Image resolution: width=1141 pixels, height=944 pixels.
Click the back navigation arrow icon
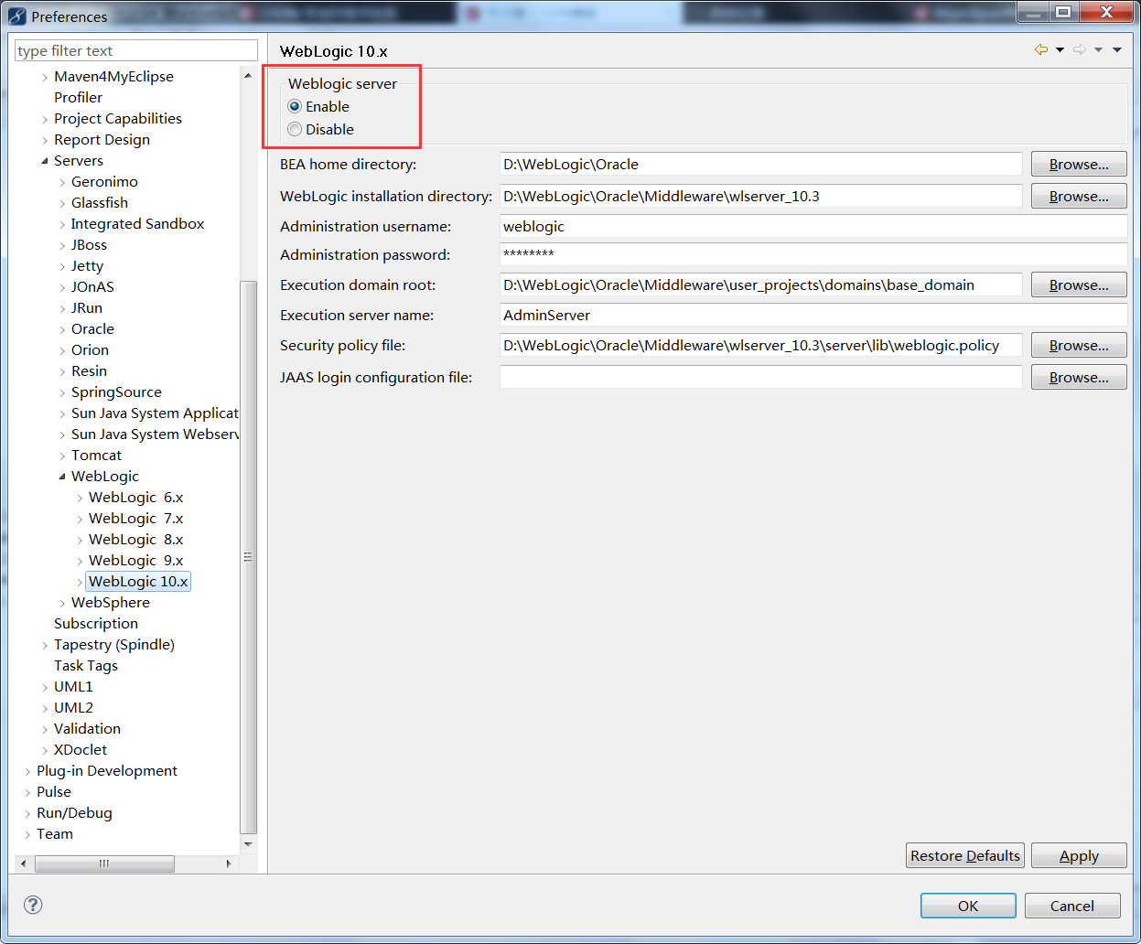[x=1041, y=50]
